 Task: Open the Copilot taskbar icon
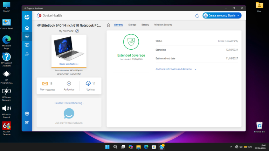131,147
